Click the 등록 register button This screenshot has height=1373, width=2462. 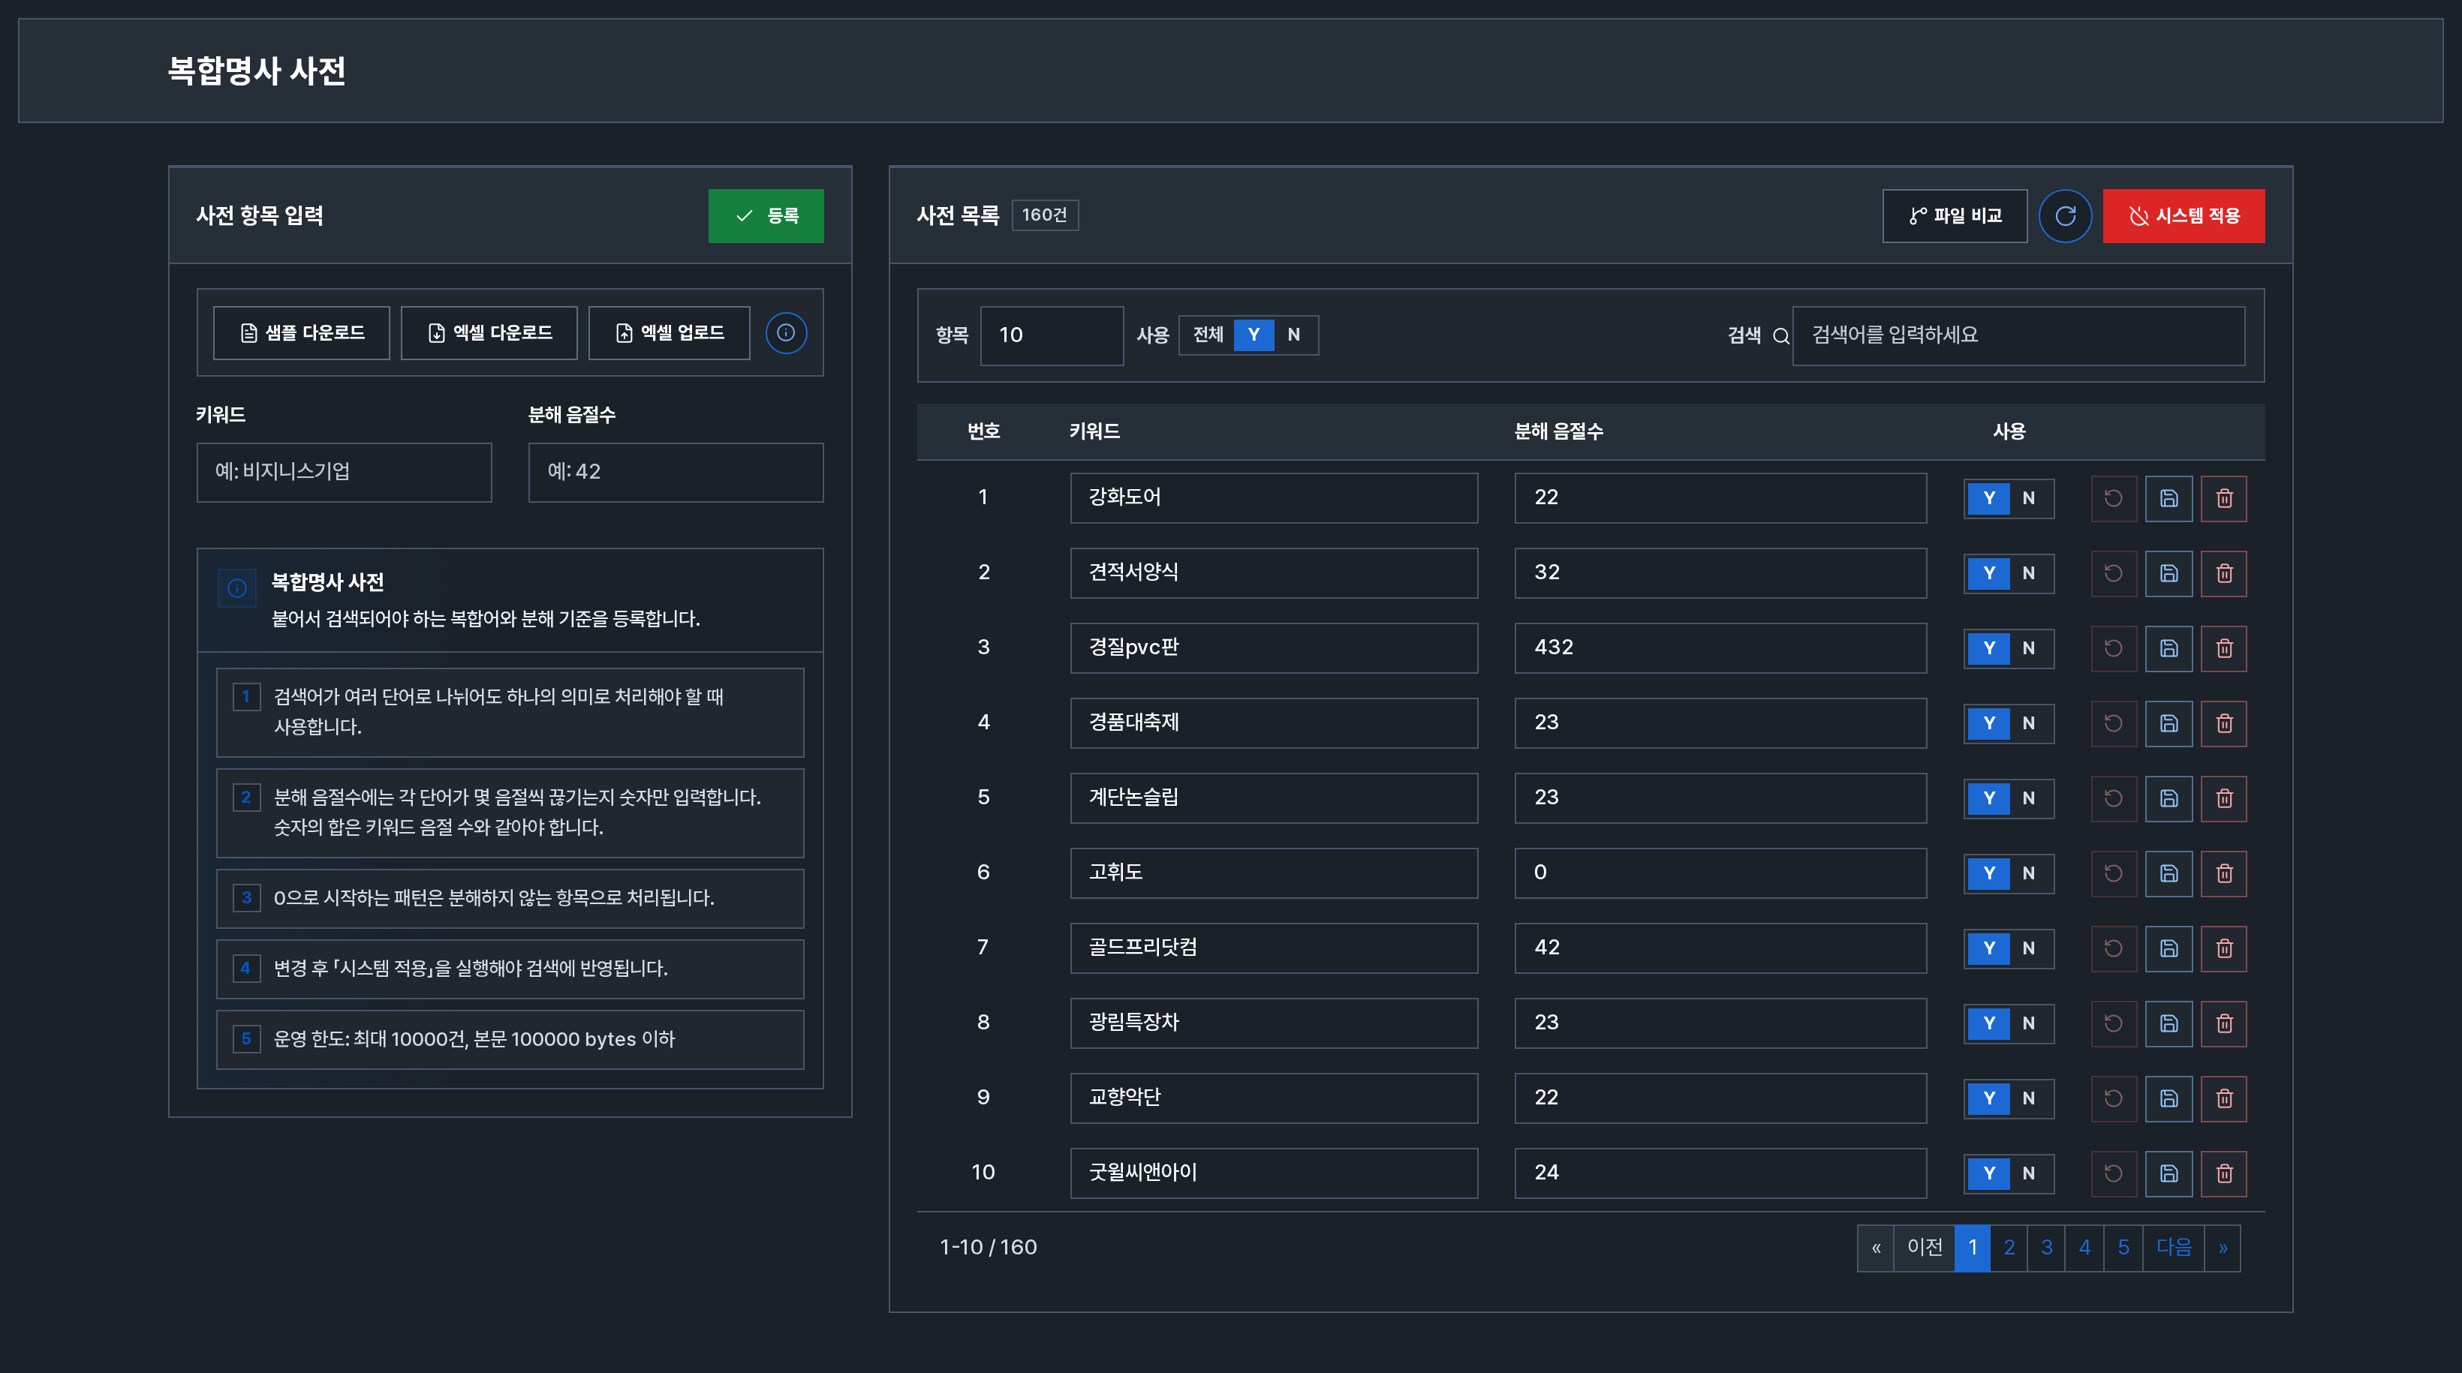(x=766, y=216)
